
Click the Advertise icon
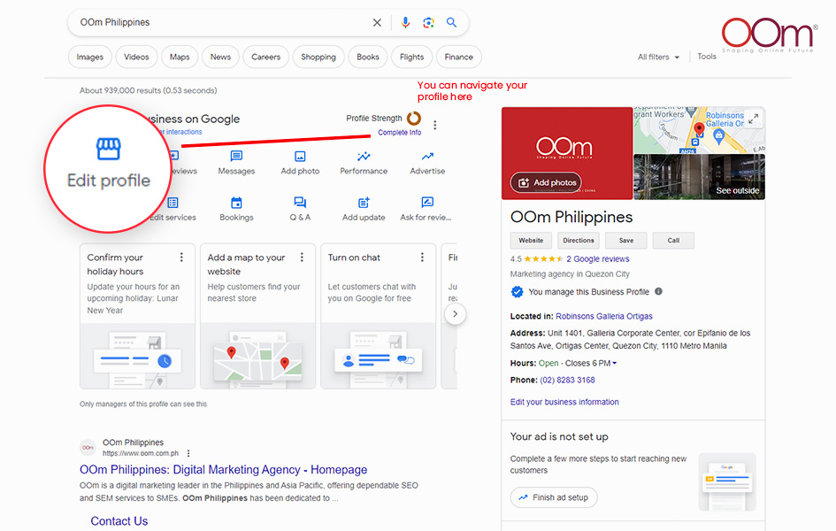click(427, 157)
